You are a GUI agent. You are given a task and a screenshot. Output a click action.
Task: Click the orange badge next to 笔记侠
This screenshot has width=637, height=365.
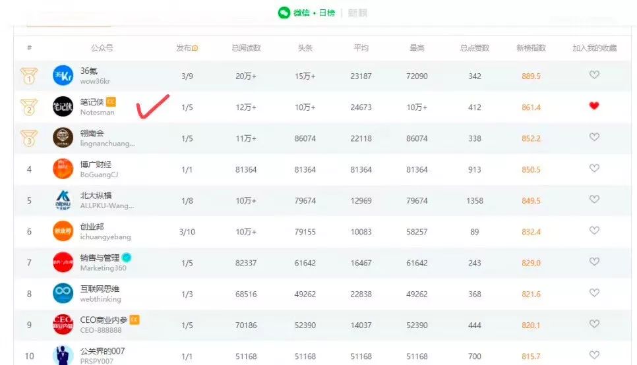[111, 101]
